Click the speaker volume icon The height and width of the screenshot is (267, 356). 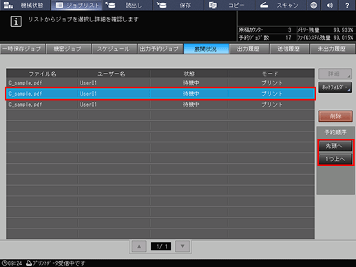click(x=330, y=5)
